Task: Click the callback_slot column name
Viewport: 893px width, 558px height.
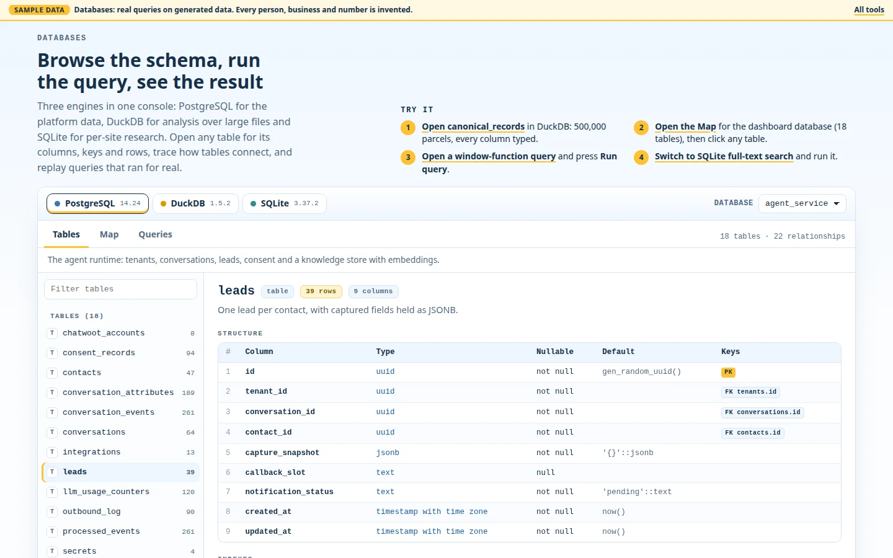Action: point(275,472)
